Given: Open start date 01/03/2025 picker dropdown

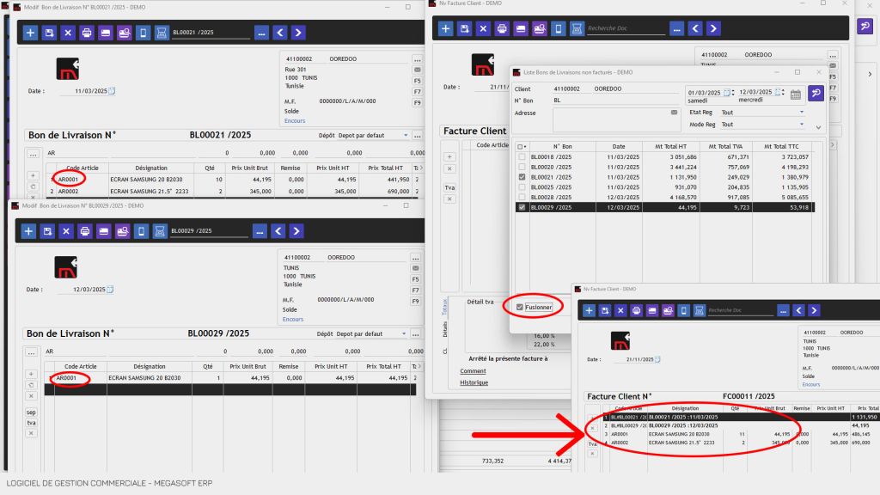Looking at the screenshot, I should (x=727, y=93).
